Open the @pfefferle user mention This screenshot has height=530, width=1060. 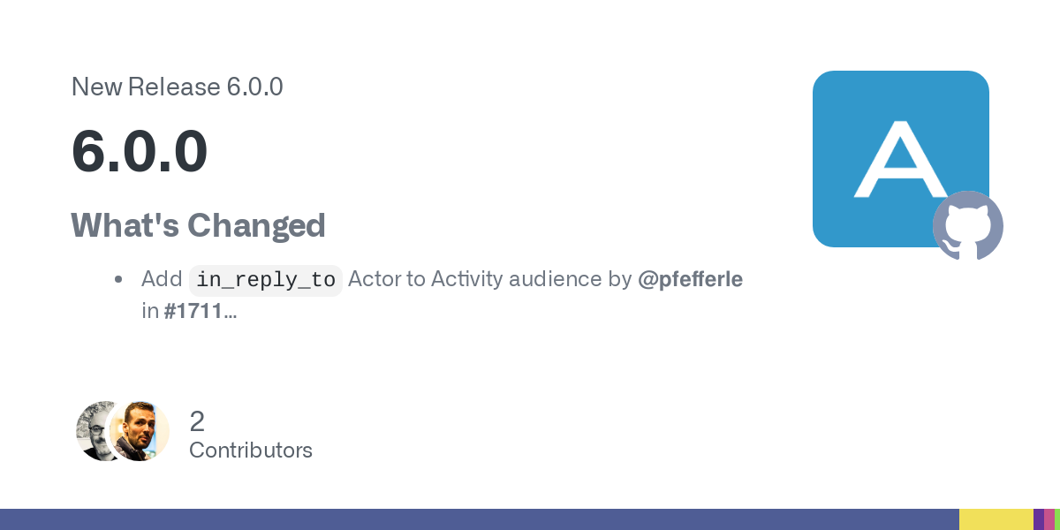pyautogui.click(x=690, y=279)
